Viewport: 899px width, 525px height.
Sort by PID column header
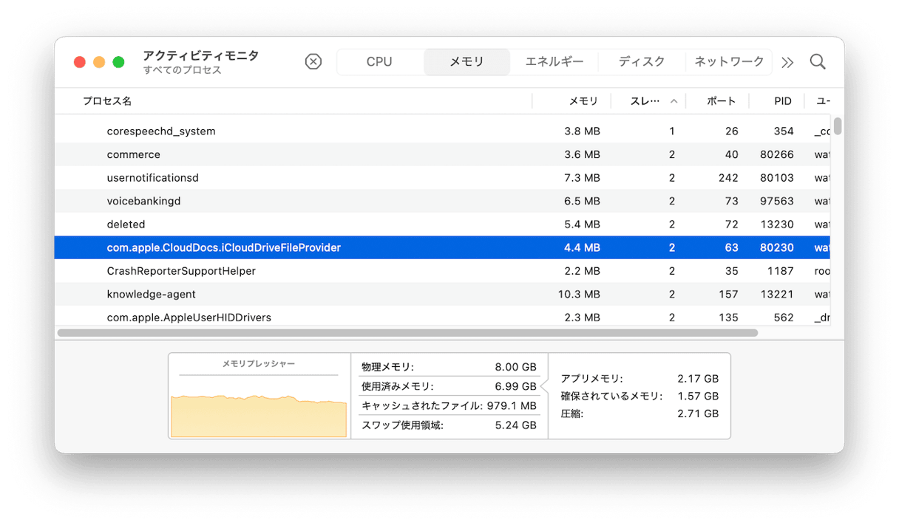(782, 101)
